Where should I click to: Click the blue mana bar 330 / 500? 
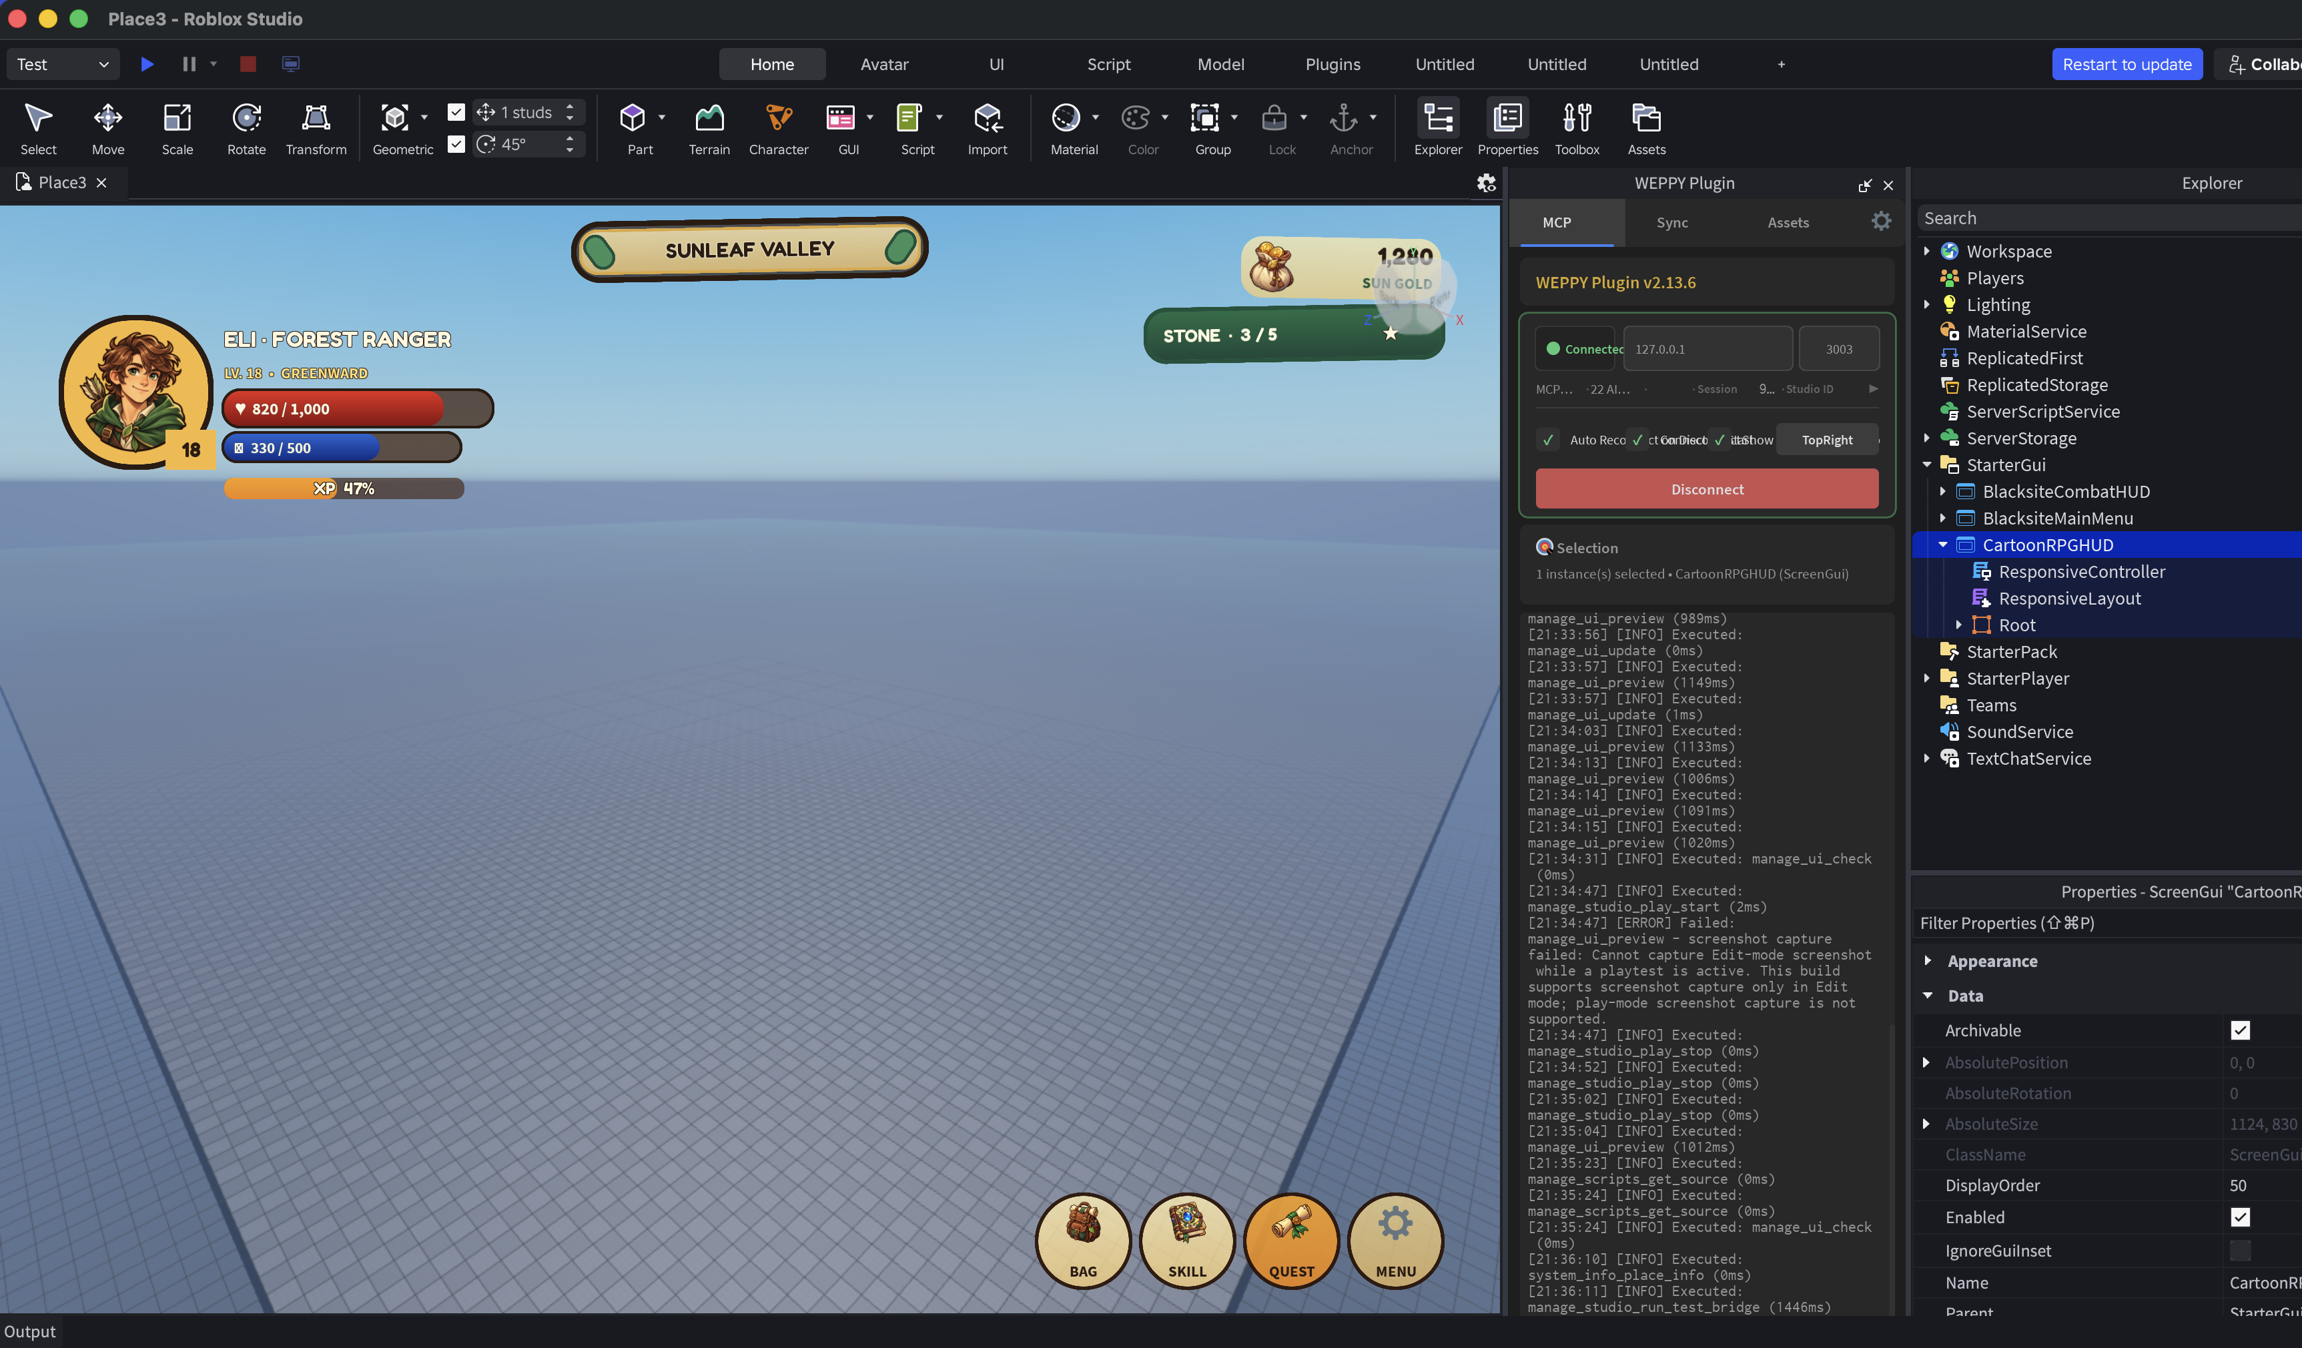[x=342, y=448]
